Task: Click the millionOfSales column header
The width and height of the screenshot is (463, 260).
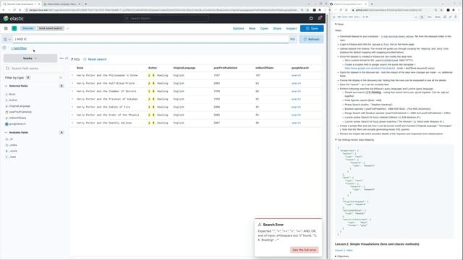Action: pos(264,68)
